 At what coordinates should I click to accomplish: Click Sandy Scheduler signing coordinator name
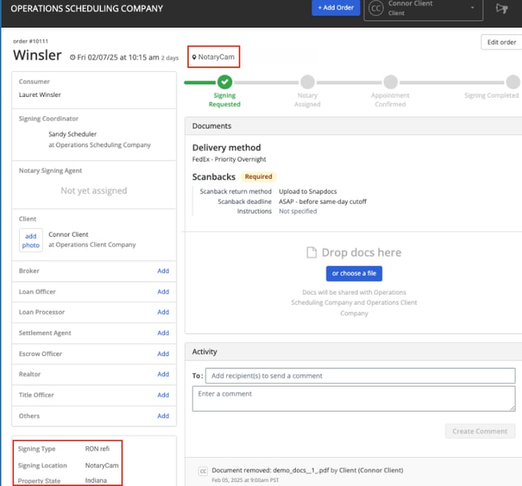click(73, 134)
